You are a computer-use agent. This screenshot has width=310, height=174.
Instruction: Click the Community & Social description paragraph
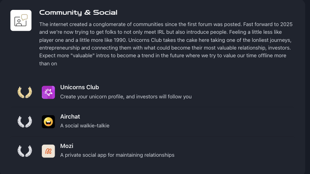coord(166,44)
